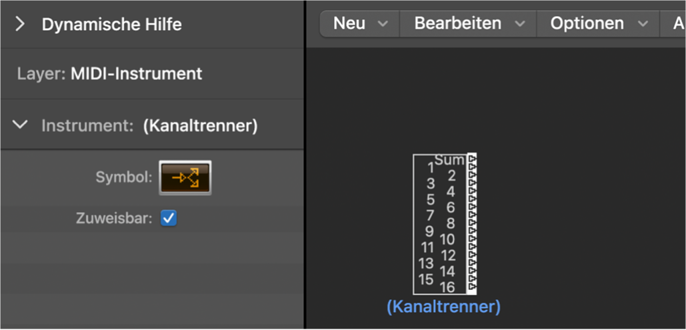
Task: Open the Optionen menu
Action: 598,23
